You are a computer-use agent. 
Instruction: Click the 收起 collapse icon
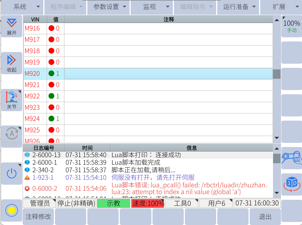[12, 63]
